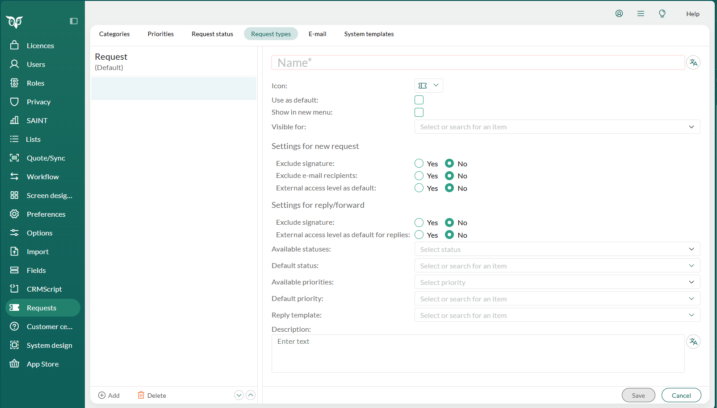Open translation for the Description field

click(x=693, y=342)
